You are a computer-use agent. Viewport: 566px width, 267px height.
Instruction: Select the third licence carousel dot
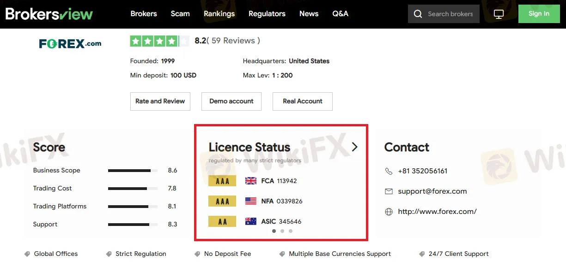[x=291, y=231]
